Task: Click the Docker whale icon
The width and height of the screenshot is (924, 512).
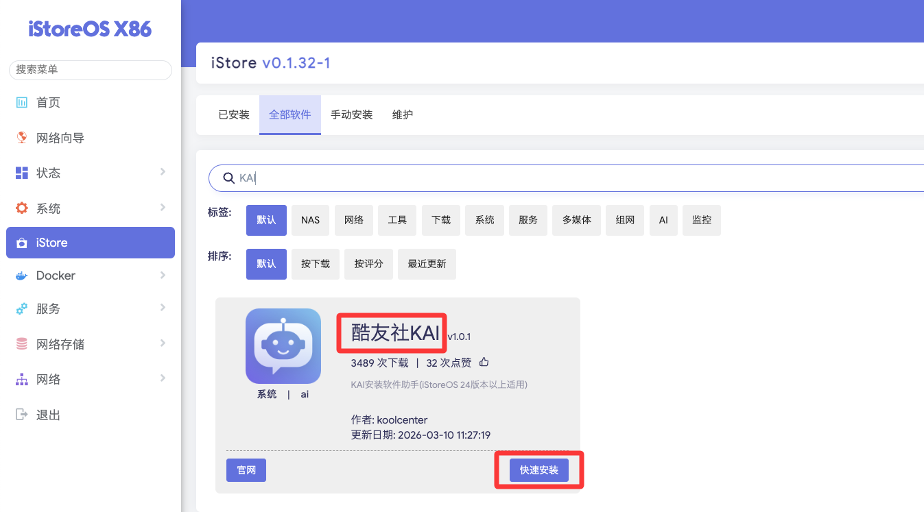Action: point(21,276)
